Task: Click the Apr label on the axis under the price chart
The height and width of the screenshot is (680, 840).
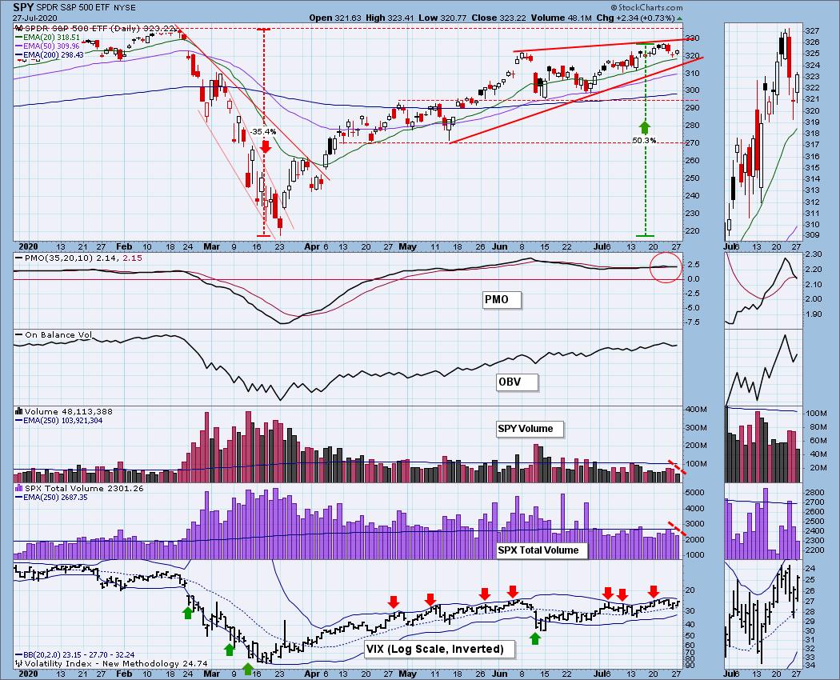Action: tap(311, 246)
